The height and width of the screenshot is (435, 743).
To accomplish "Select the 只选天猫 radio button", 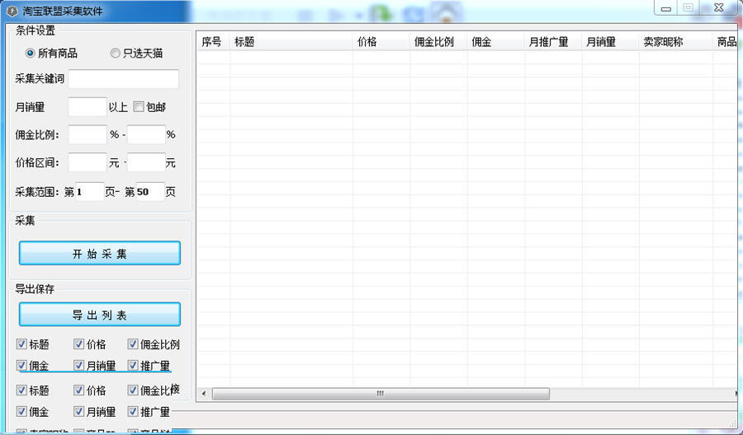I will click(x=115, y=54).
